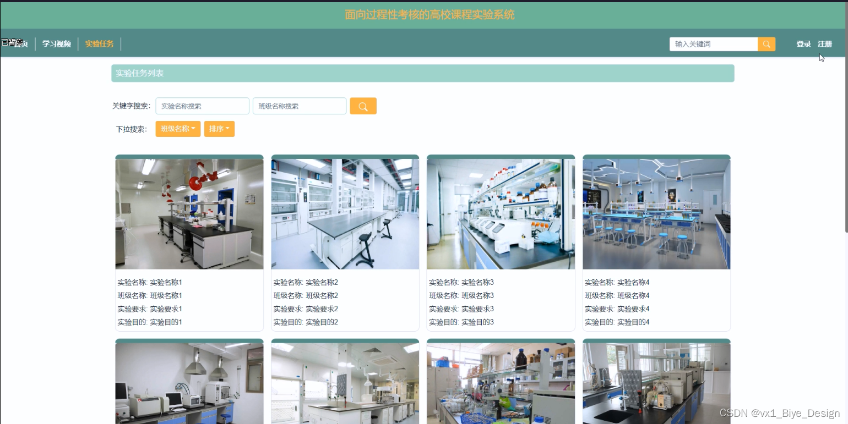The height and width of the screenshot is (424, 848).
Task: Select the 实验任务 menu item
Action: click(100, 44)
